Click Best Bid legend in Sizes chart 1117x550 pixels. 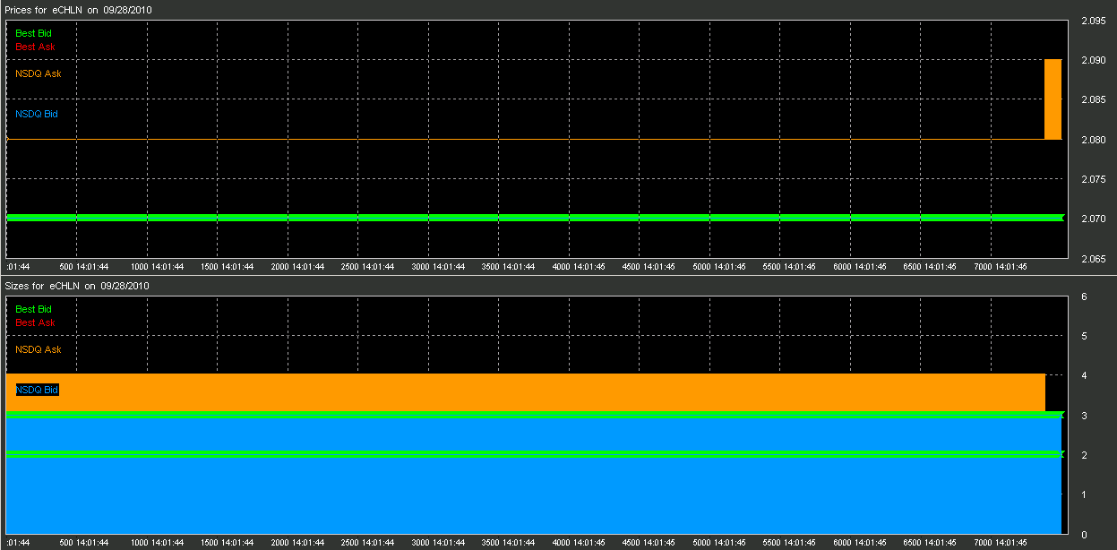click(33, 309)
